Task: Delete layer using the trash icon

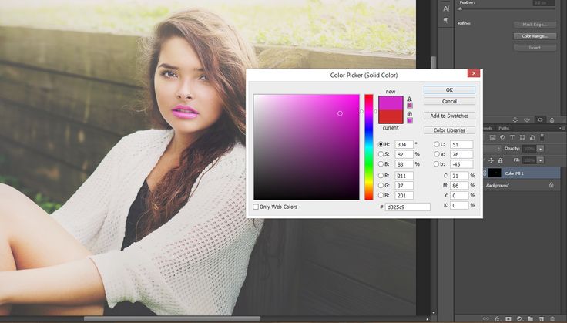Action: (x=553, y=317)
